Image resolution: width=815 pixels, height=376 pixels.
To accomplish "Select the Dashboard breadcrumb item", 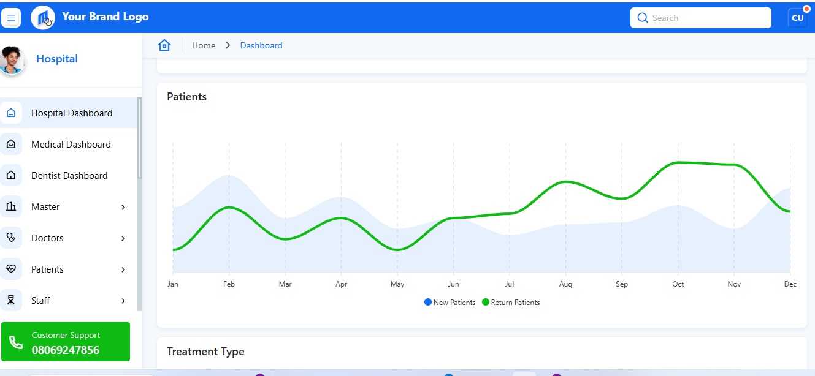I will pos(261,45).
